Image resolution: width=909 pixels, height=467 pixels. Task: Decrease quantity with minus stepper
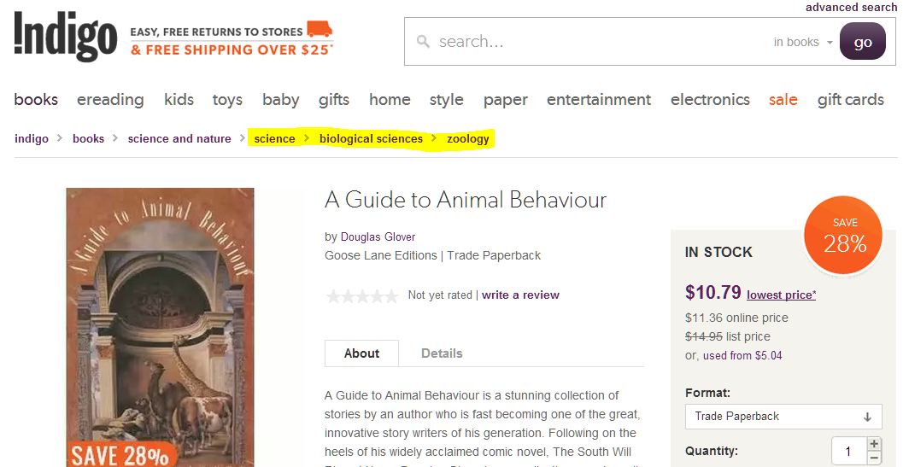pyautogui.click(x=873, y=458)
